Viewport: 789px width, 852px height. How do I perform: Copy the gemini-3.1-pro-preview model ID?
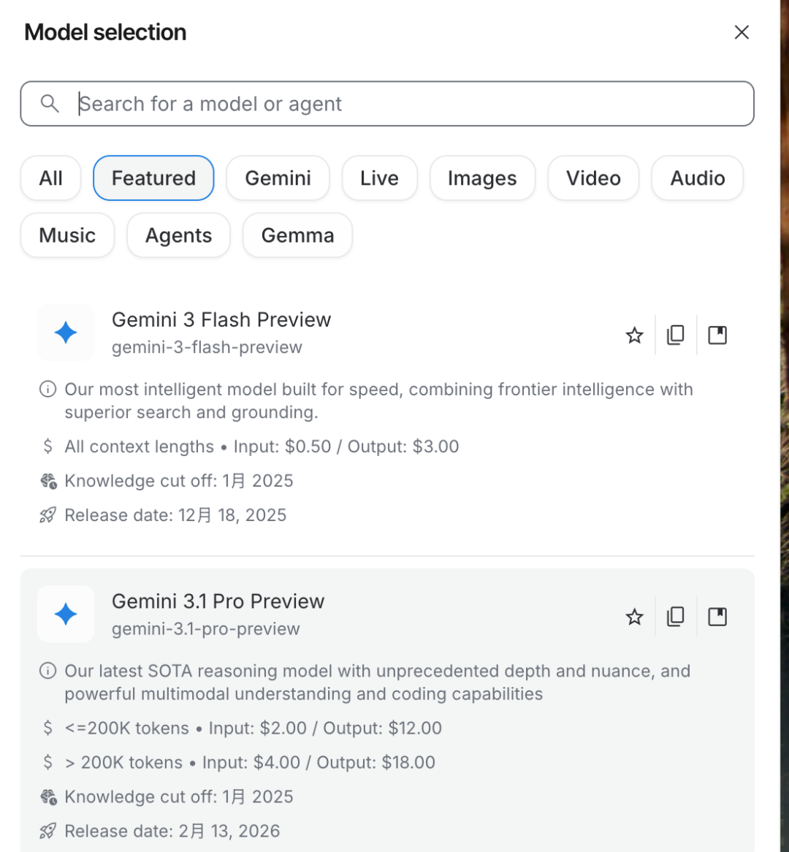[676, 617]
